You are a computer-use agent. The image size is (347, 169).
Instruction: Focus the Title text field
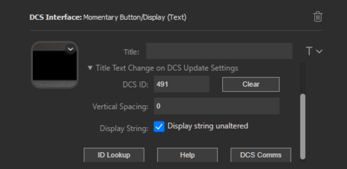click(219, 51)
